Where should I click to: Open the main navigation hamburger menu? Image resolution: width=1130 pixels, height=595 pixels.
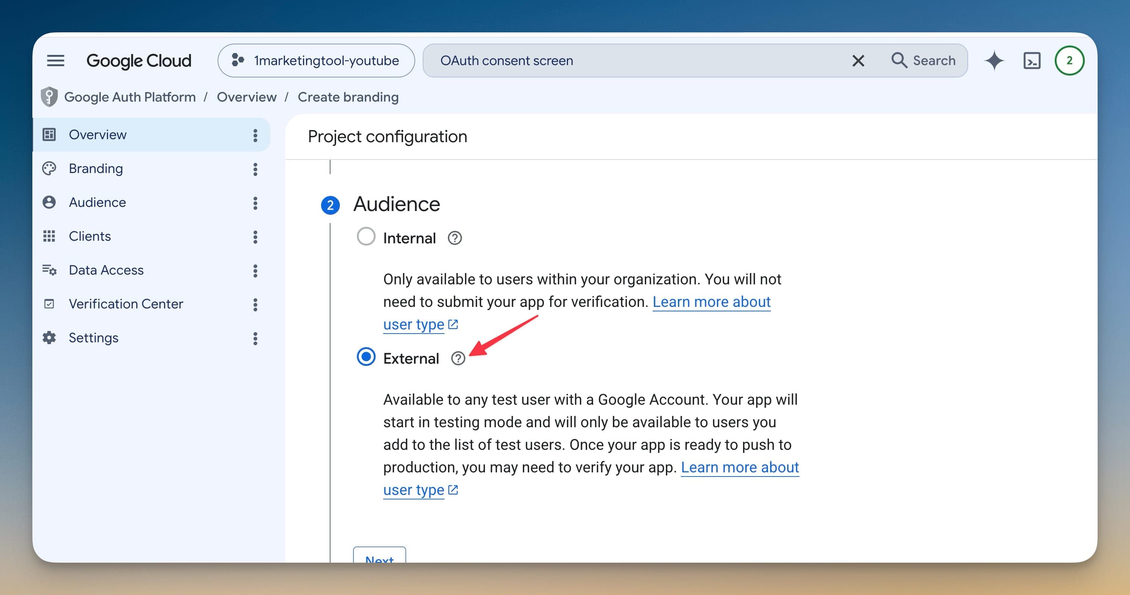(56, 61)
